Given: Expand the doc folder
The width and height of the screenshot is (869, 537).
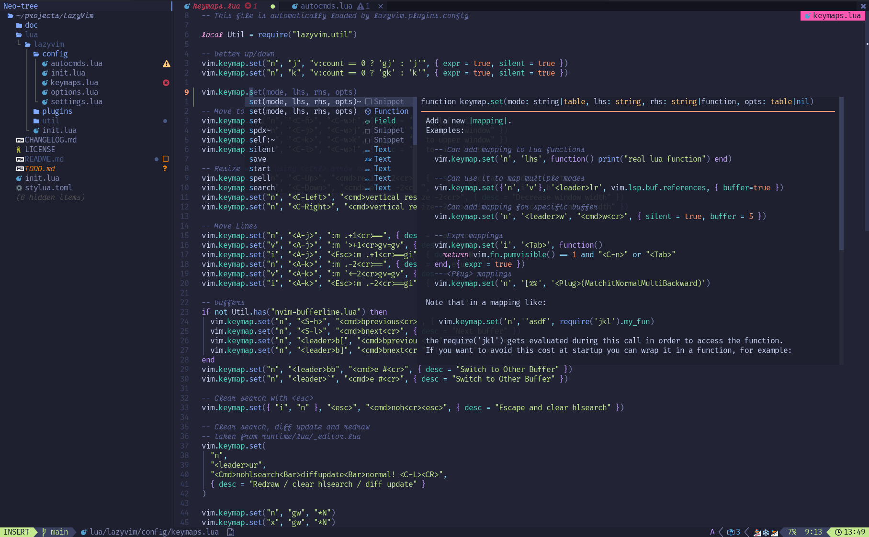Looking at the screenshot, I should point(32,25).
